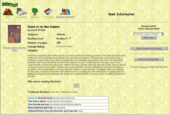Follow the Treehouse link to talk about book
The width and height of the screenshot is (170, 115).
coord(143,67)
